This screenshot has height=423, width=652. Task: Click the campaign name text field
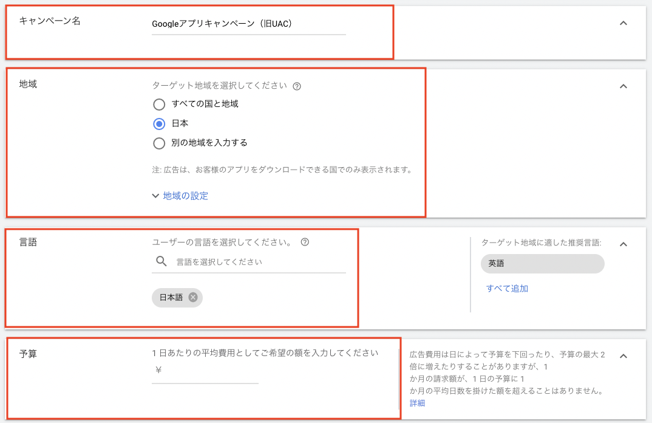pyautogui.click(x=248, y=24)
